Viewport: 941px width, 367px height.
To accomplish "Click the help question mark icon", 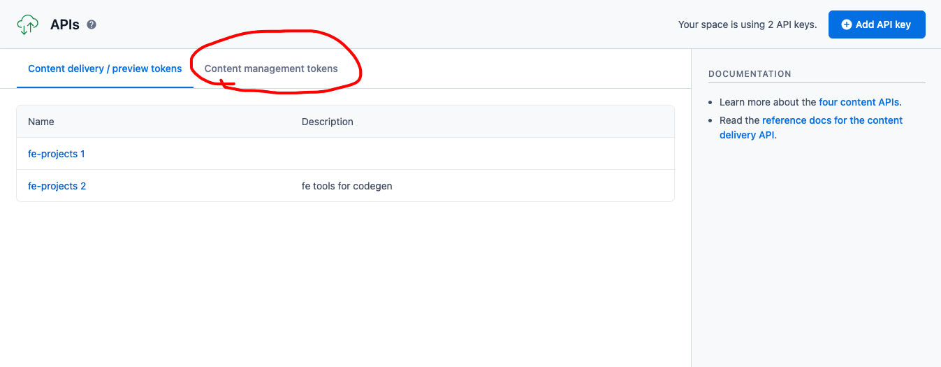I will (92, 24).
